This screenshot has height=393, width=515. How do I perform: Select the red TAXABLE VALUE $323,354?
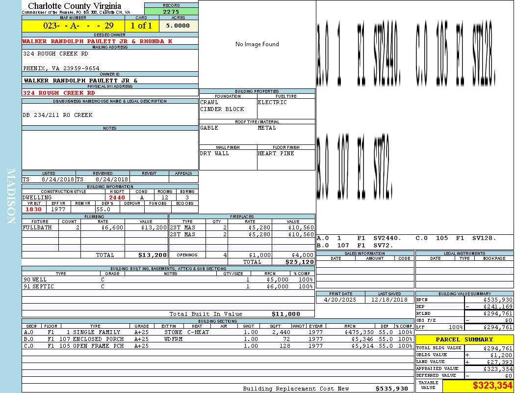tap(492, 386)
